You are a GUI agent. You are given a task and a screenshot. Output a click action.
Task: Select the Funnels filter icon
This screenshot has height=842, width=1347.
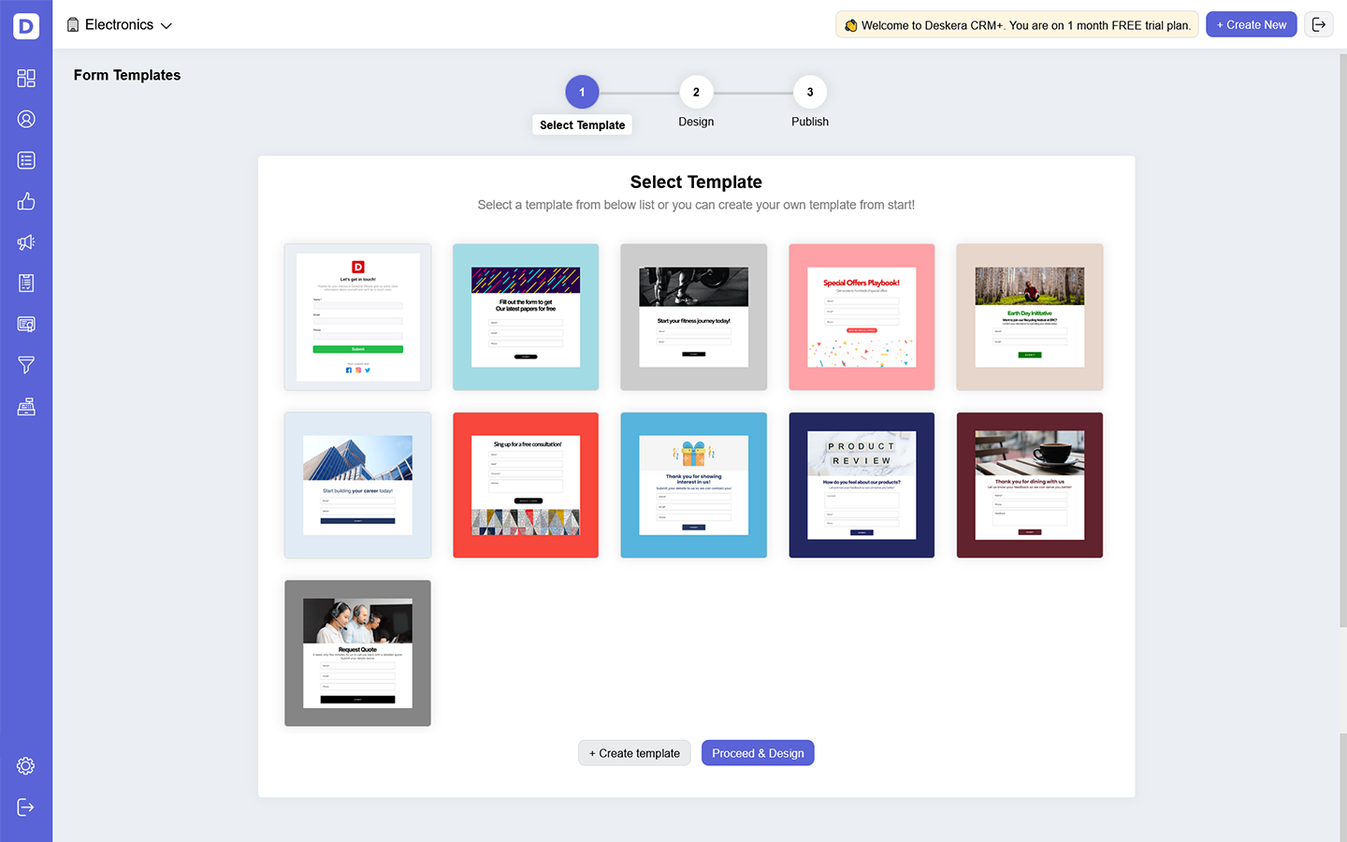click(x=25, y=365)
